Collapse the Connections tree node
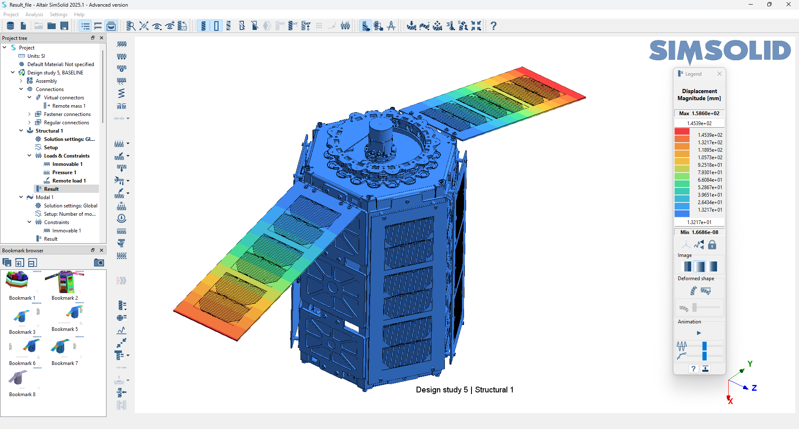The height and width of the screenshot is (429, 799). (21, 89)
